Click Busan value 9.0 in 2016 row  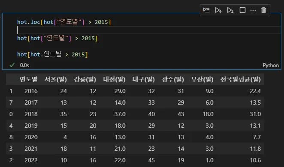point(209,91)
